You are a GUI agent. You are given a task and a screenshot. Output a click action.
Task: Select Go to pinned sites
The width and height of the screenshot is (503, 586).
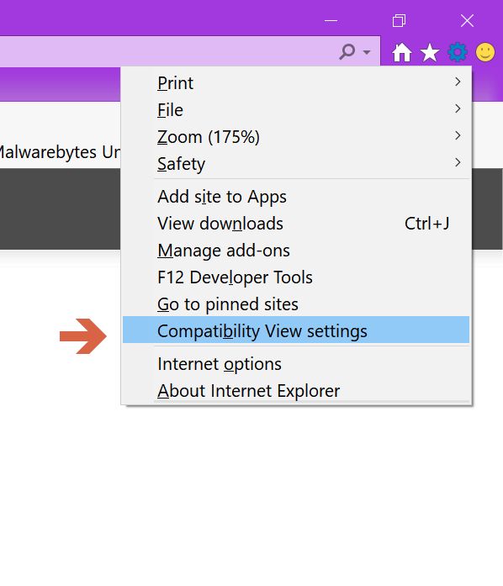(x=296, y=304)
